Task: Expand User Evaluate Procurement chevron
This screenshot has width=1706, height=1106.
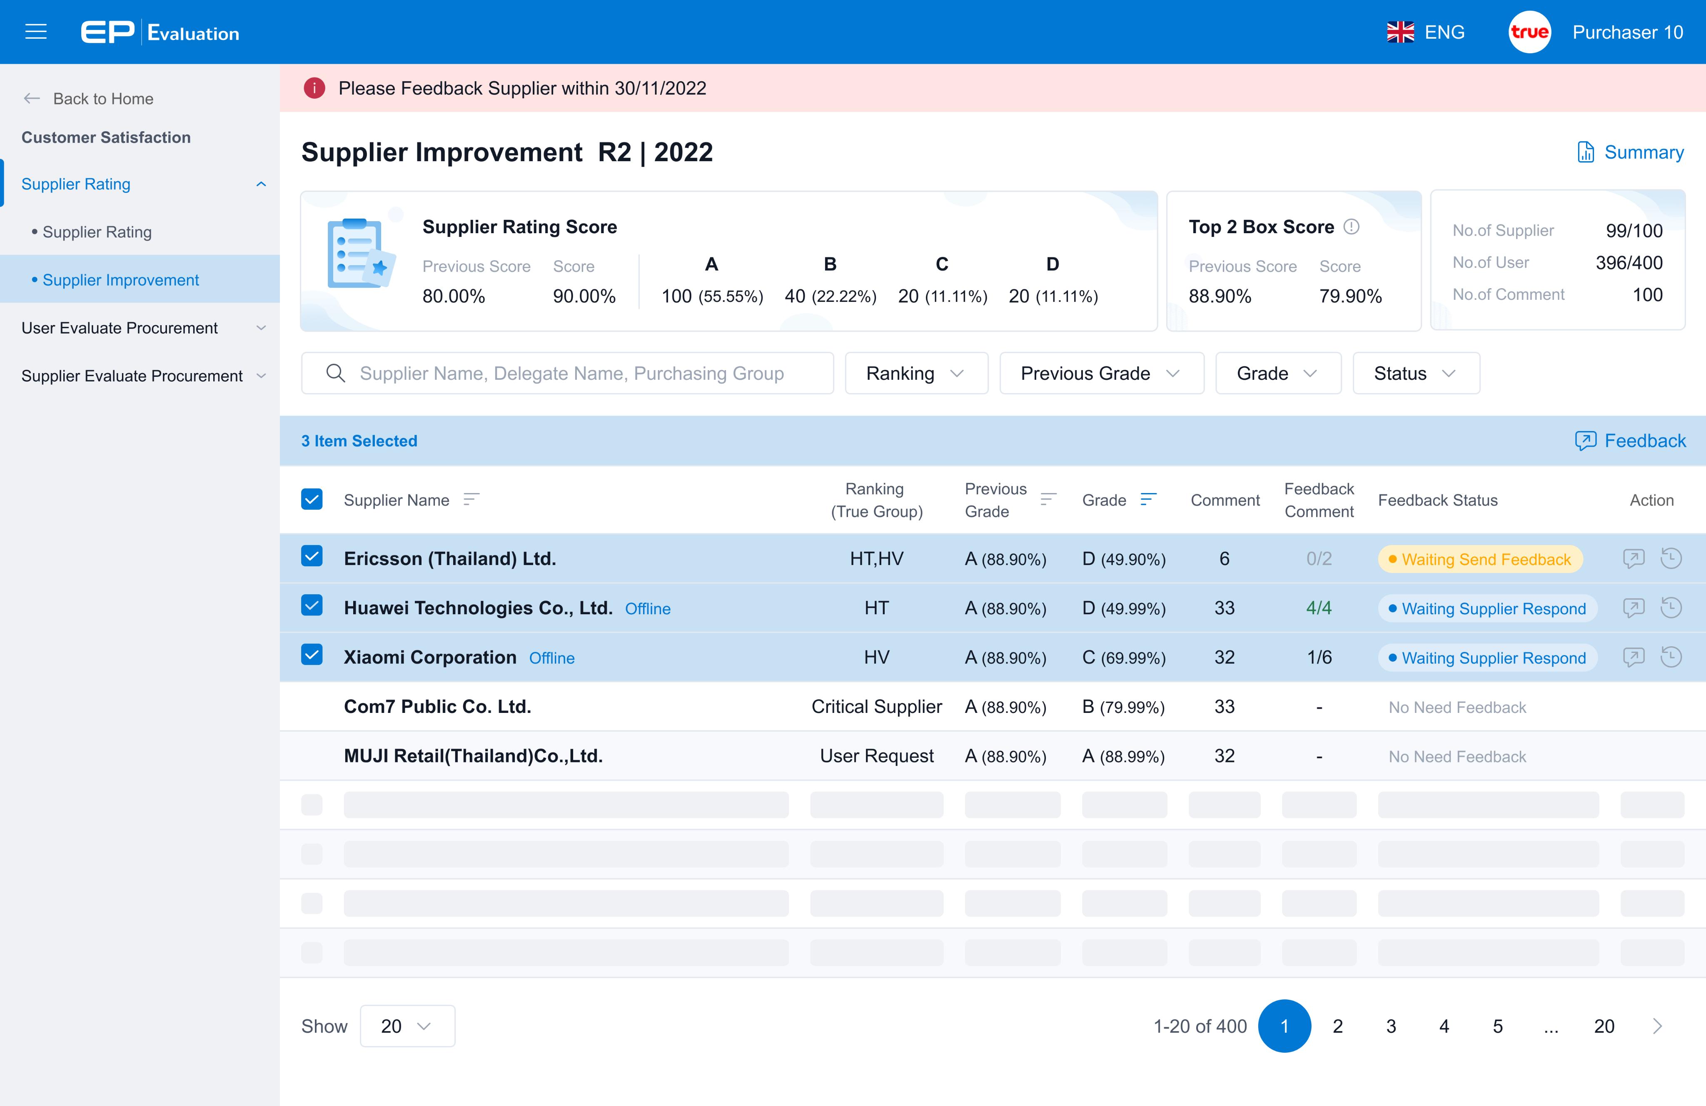Action: 261,328
